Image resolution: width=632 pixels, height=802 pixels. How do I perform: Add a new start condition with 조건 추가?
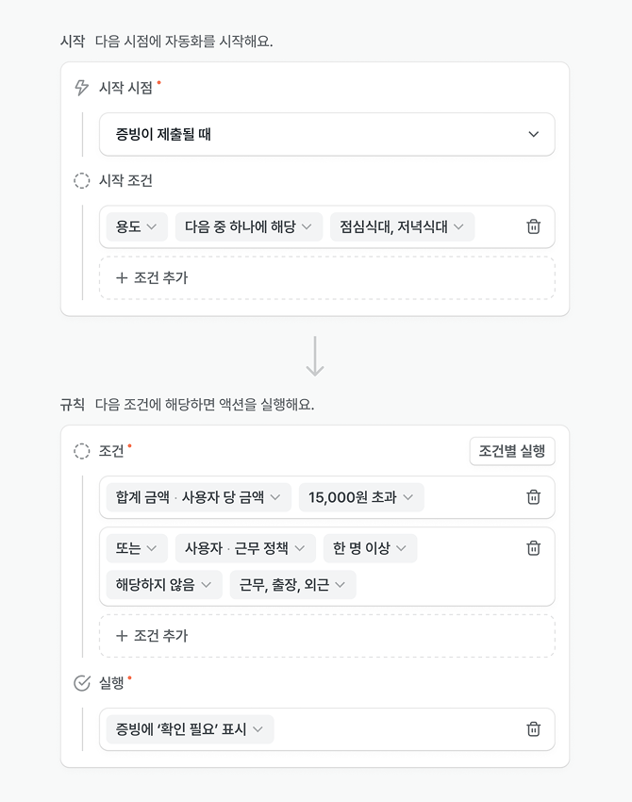coord(152,277)
